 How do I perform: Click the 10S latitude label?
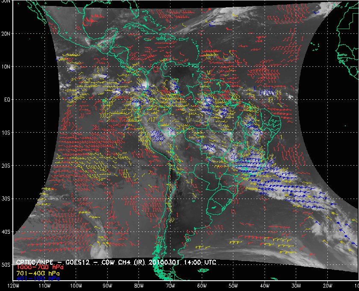point(7,133)
